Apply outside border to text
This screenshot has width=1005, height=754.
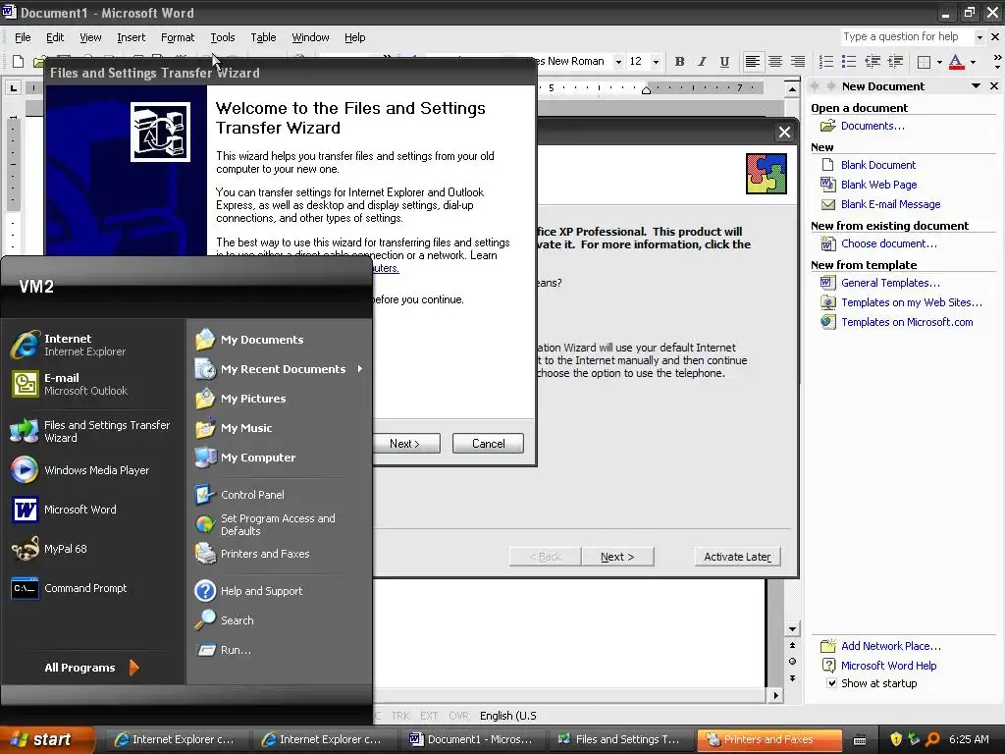pos(924,62)
